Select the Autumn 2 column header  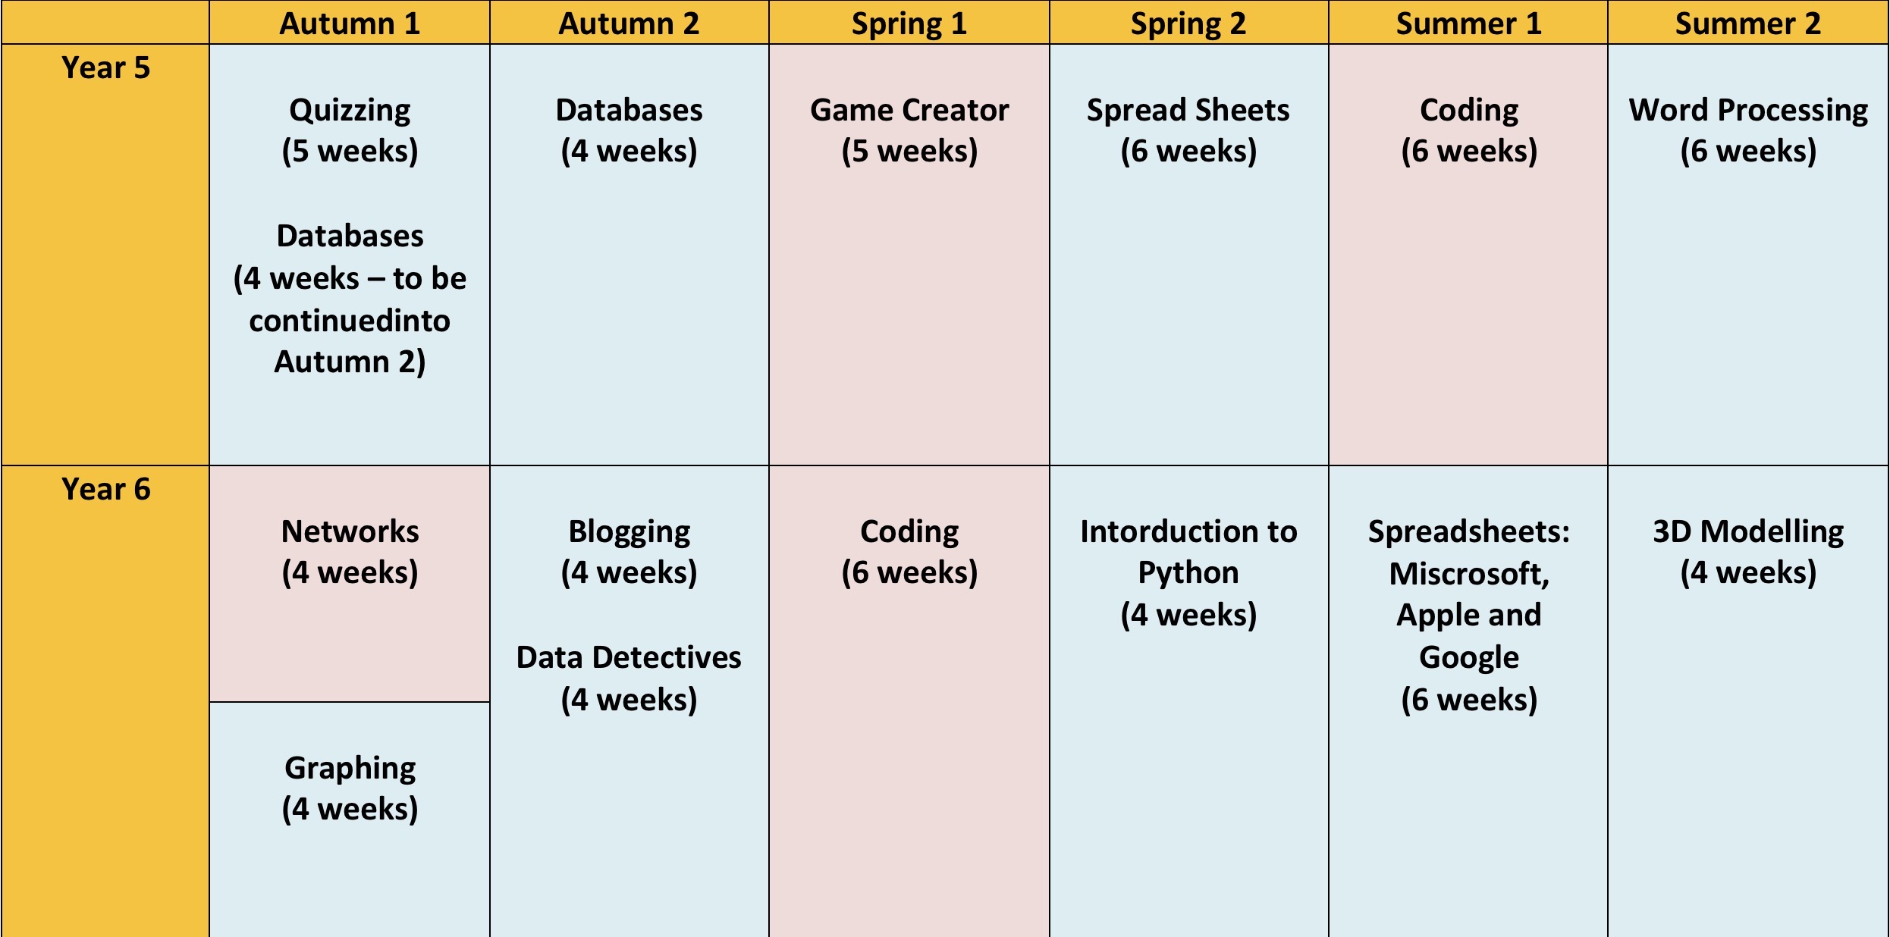629,24
